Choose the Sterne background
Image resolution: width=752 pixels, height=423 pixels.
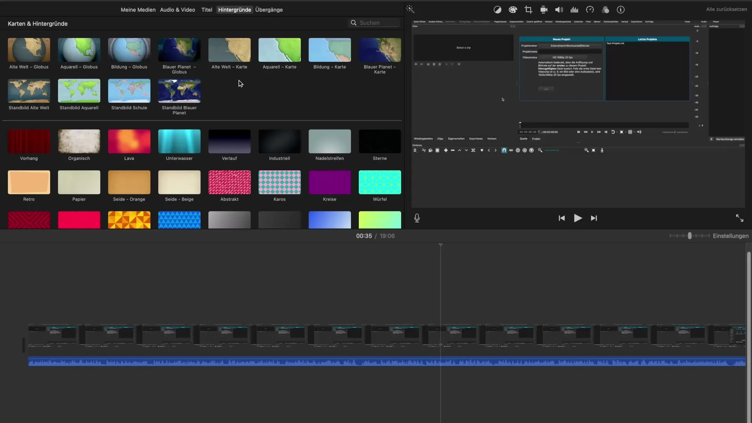[x=380, y=141]
